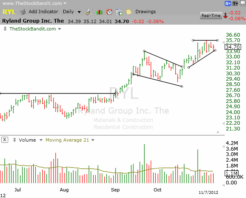The image size is (246, 198).
Task: Expand the TheStockBandit.com chart template dropdown
Action: (60, 29)
